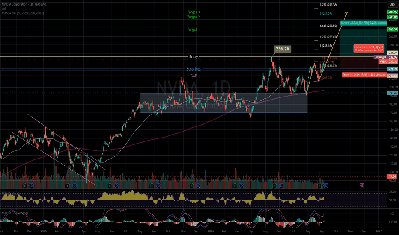Select the red Stop label of long position
The height and width of the screenshot is (235, 399).
tap(364, 75)
